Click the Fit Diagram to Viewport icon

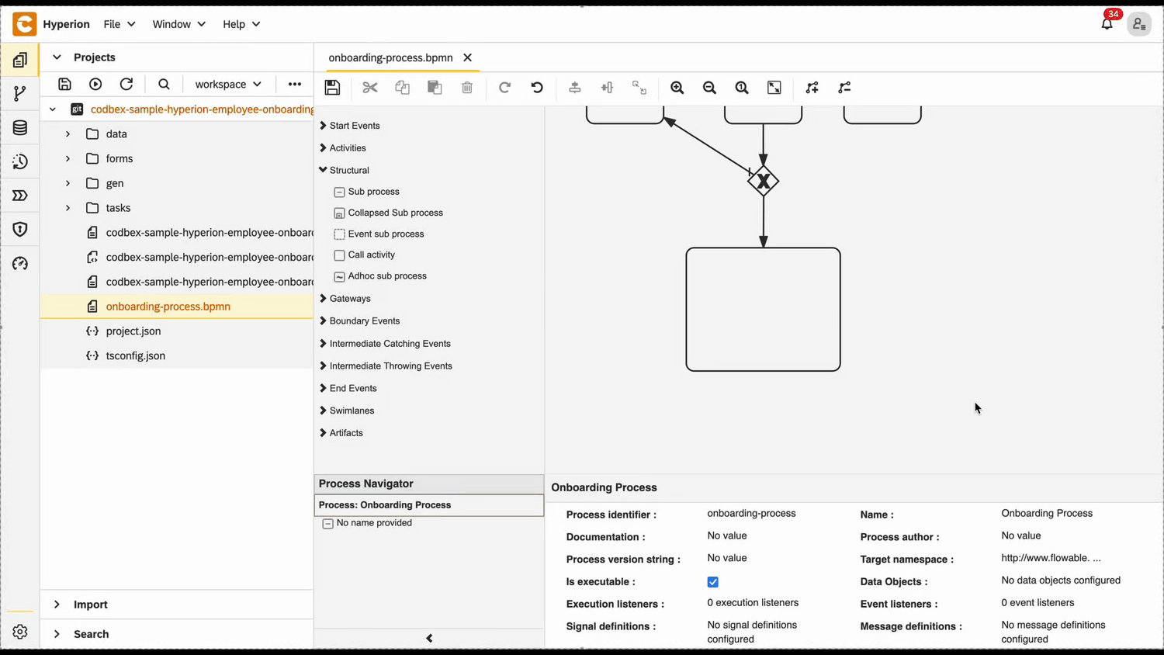[774, 87]
